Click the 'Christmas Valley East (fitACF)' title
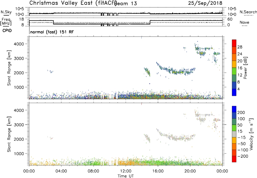This screenshot has height=178, width=257. [x=73, y=3]
